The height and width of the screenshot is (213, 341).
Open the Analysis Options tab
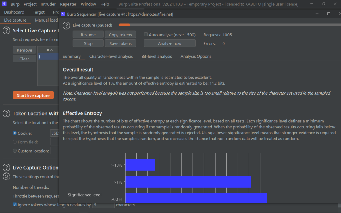(196, 56)
